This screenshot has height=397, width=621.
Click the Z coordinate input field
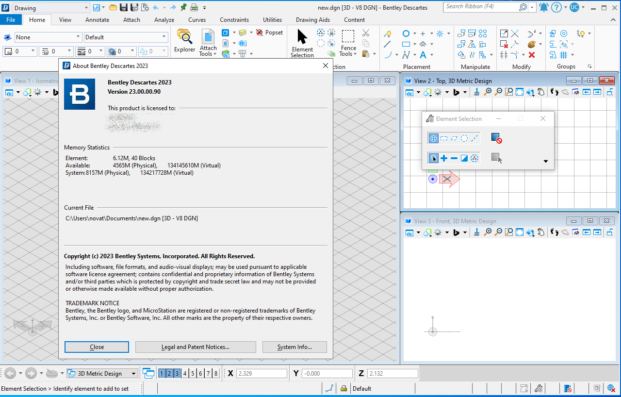(x=392, y=373)
